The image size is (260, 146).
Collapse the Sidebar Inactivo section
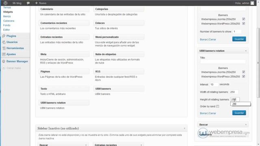[x=184, y=128]
